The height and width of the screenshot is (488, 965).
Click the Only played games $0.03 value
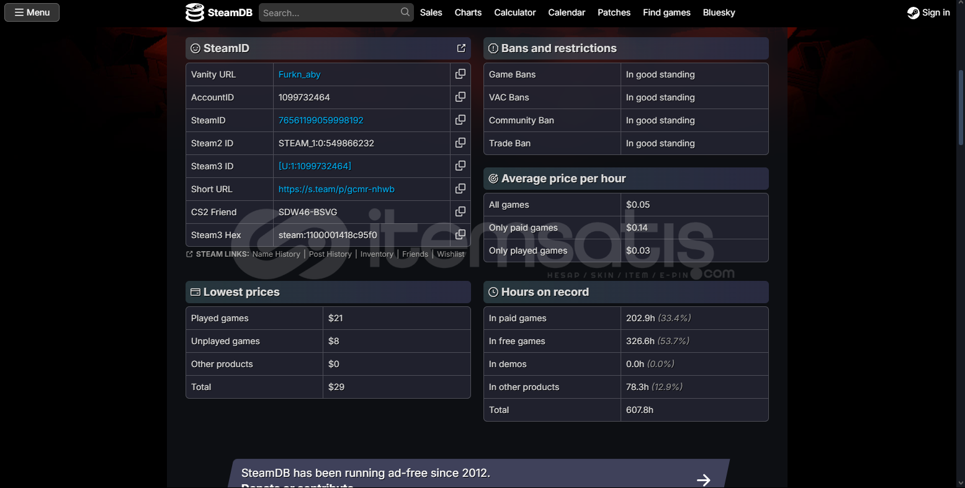[x=638, y=251]
